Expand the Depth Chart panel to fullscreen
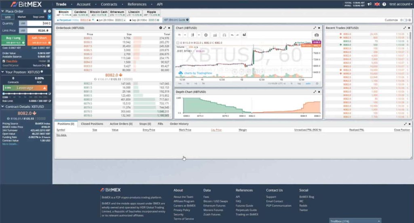The width and height of the screenshot is (414, 223). tap(315, 92)
